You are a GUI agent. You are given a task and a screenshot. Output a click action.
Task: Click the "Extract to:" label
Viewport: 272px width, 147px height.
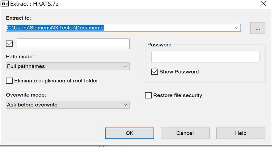coord(18,18)
